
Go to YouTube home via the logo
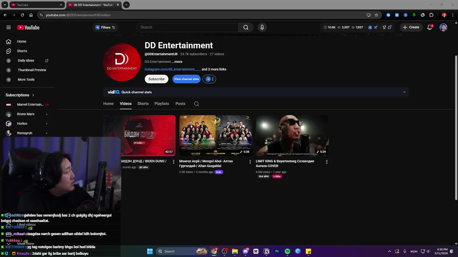pyautogui.click(x=28, y=27)
